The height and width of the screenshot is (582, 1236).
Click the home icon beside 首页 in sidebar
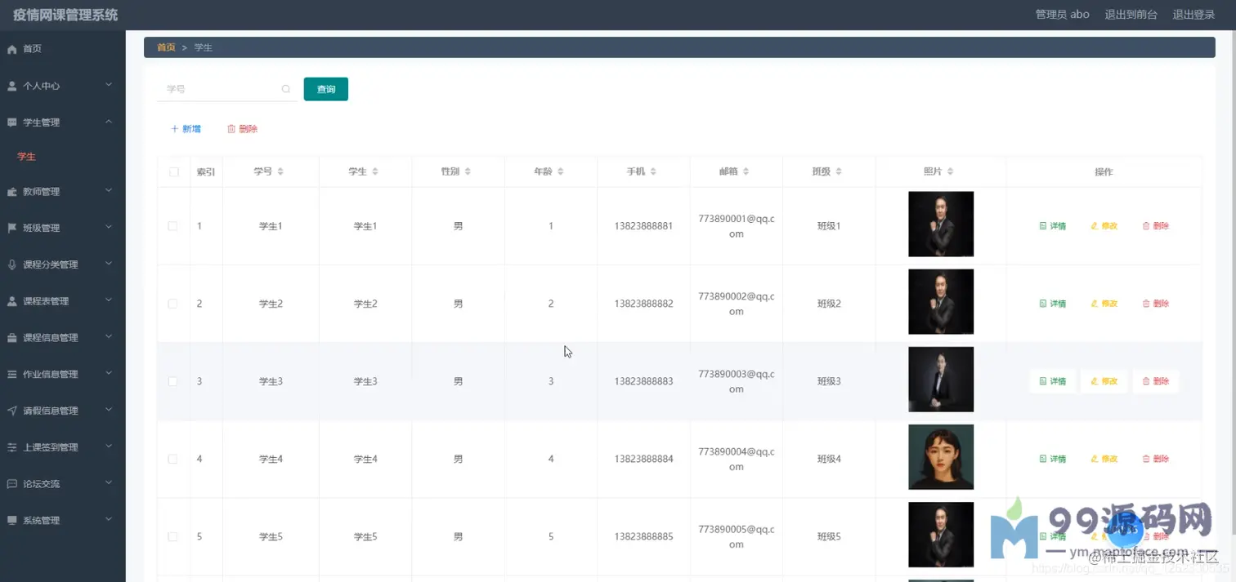[11, 49]
